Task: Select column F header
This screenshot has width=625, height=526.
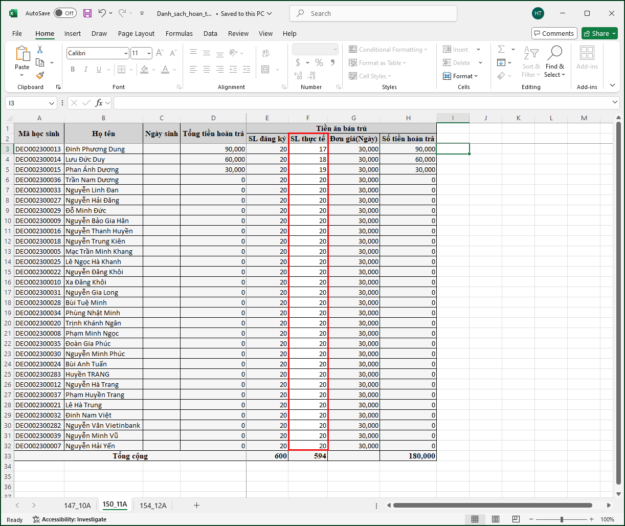Action: tap(308, 118)
